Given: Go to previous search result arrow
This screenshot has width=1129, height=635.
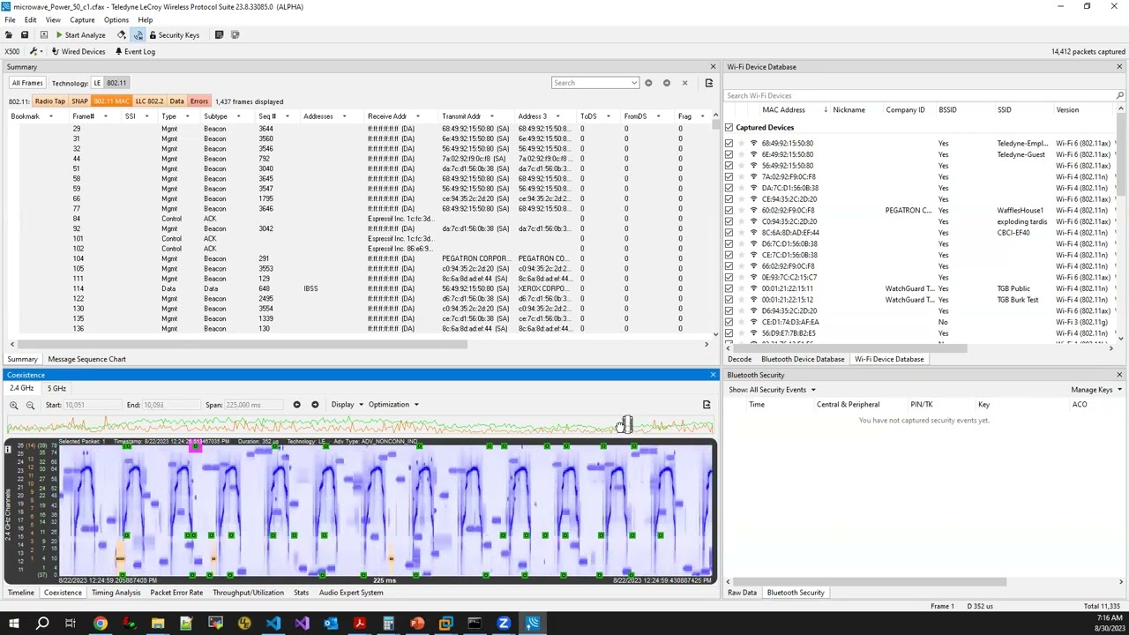Looking at the screenshot, I should point(648,83).
